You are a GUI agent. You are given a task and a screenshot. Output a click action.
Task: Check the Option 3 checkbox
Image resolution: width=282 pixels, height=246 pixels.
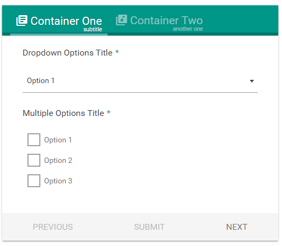click(x=34, y=181)
